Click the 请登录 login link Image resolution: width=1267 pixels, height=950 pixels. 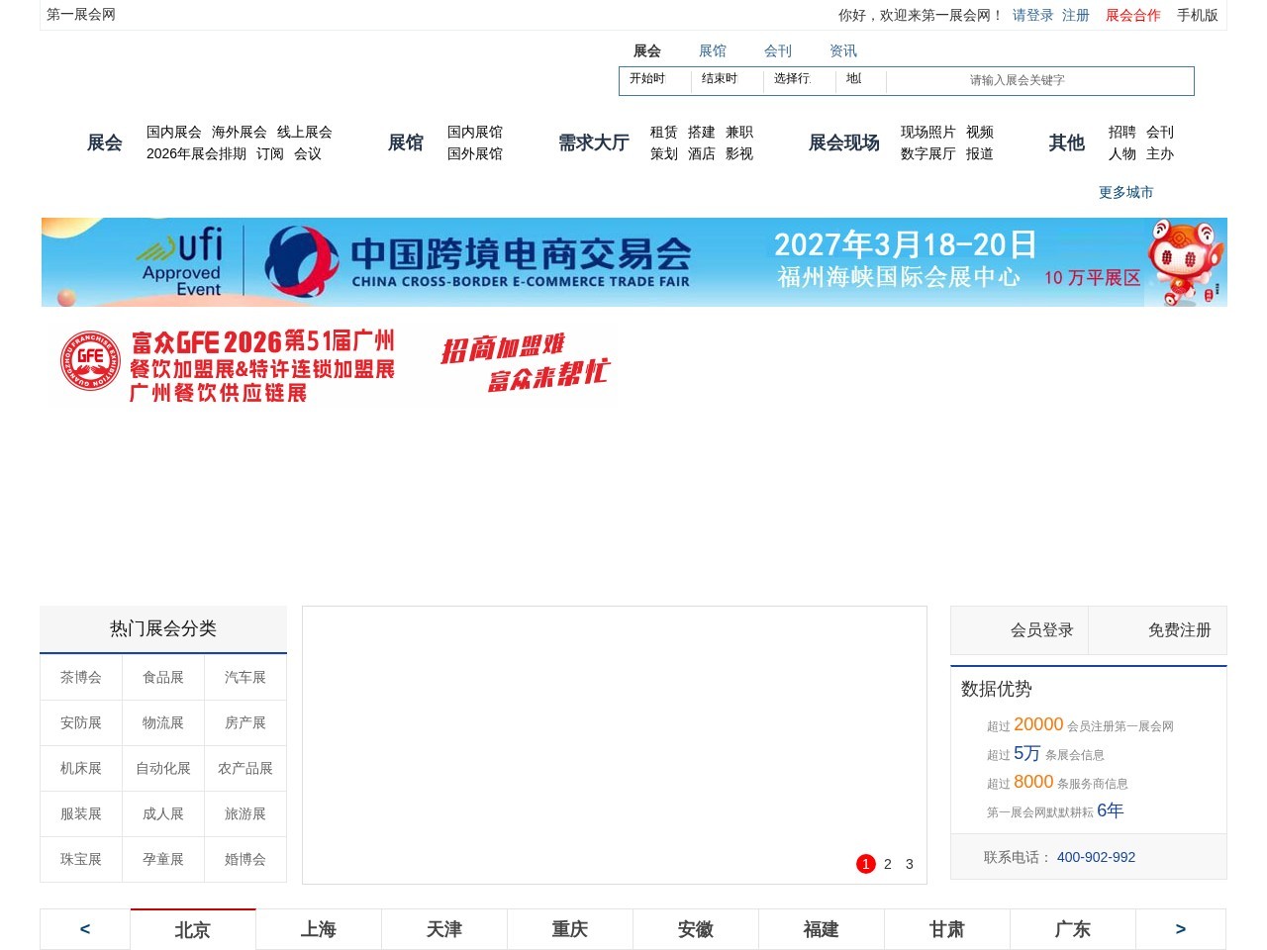[x=1032, y=15]
